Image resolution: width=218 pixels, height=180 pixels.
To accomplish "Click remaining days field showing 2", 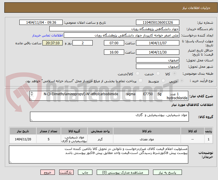I will (x=83, y=43).
